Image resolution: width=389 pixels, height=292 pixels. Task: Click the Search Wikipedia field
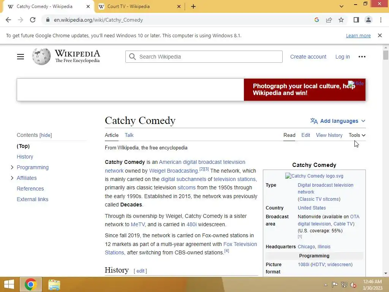(x=204, y=57)
